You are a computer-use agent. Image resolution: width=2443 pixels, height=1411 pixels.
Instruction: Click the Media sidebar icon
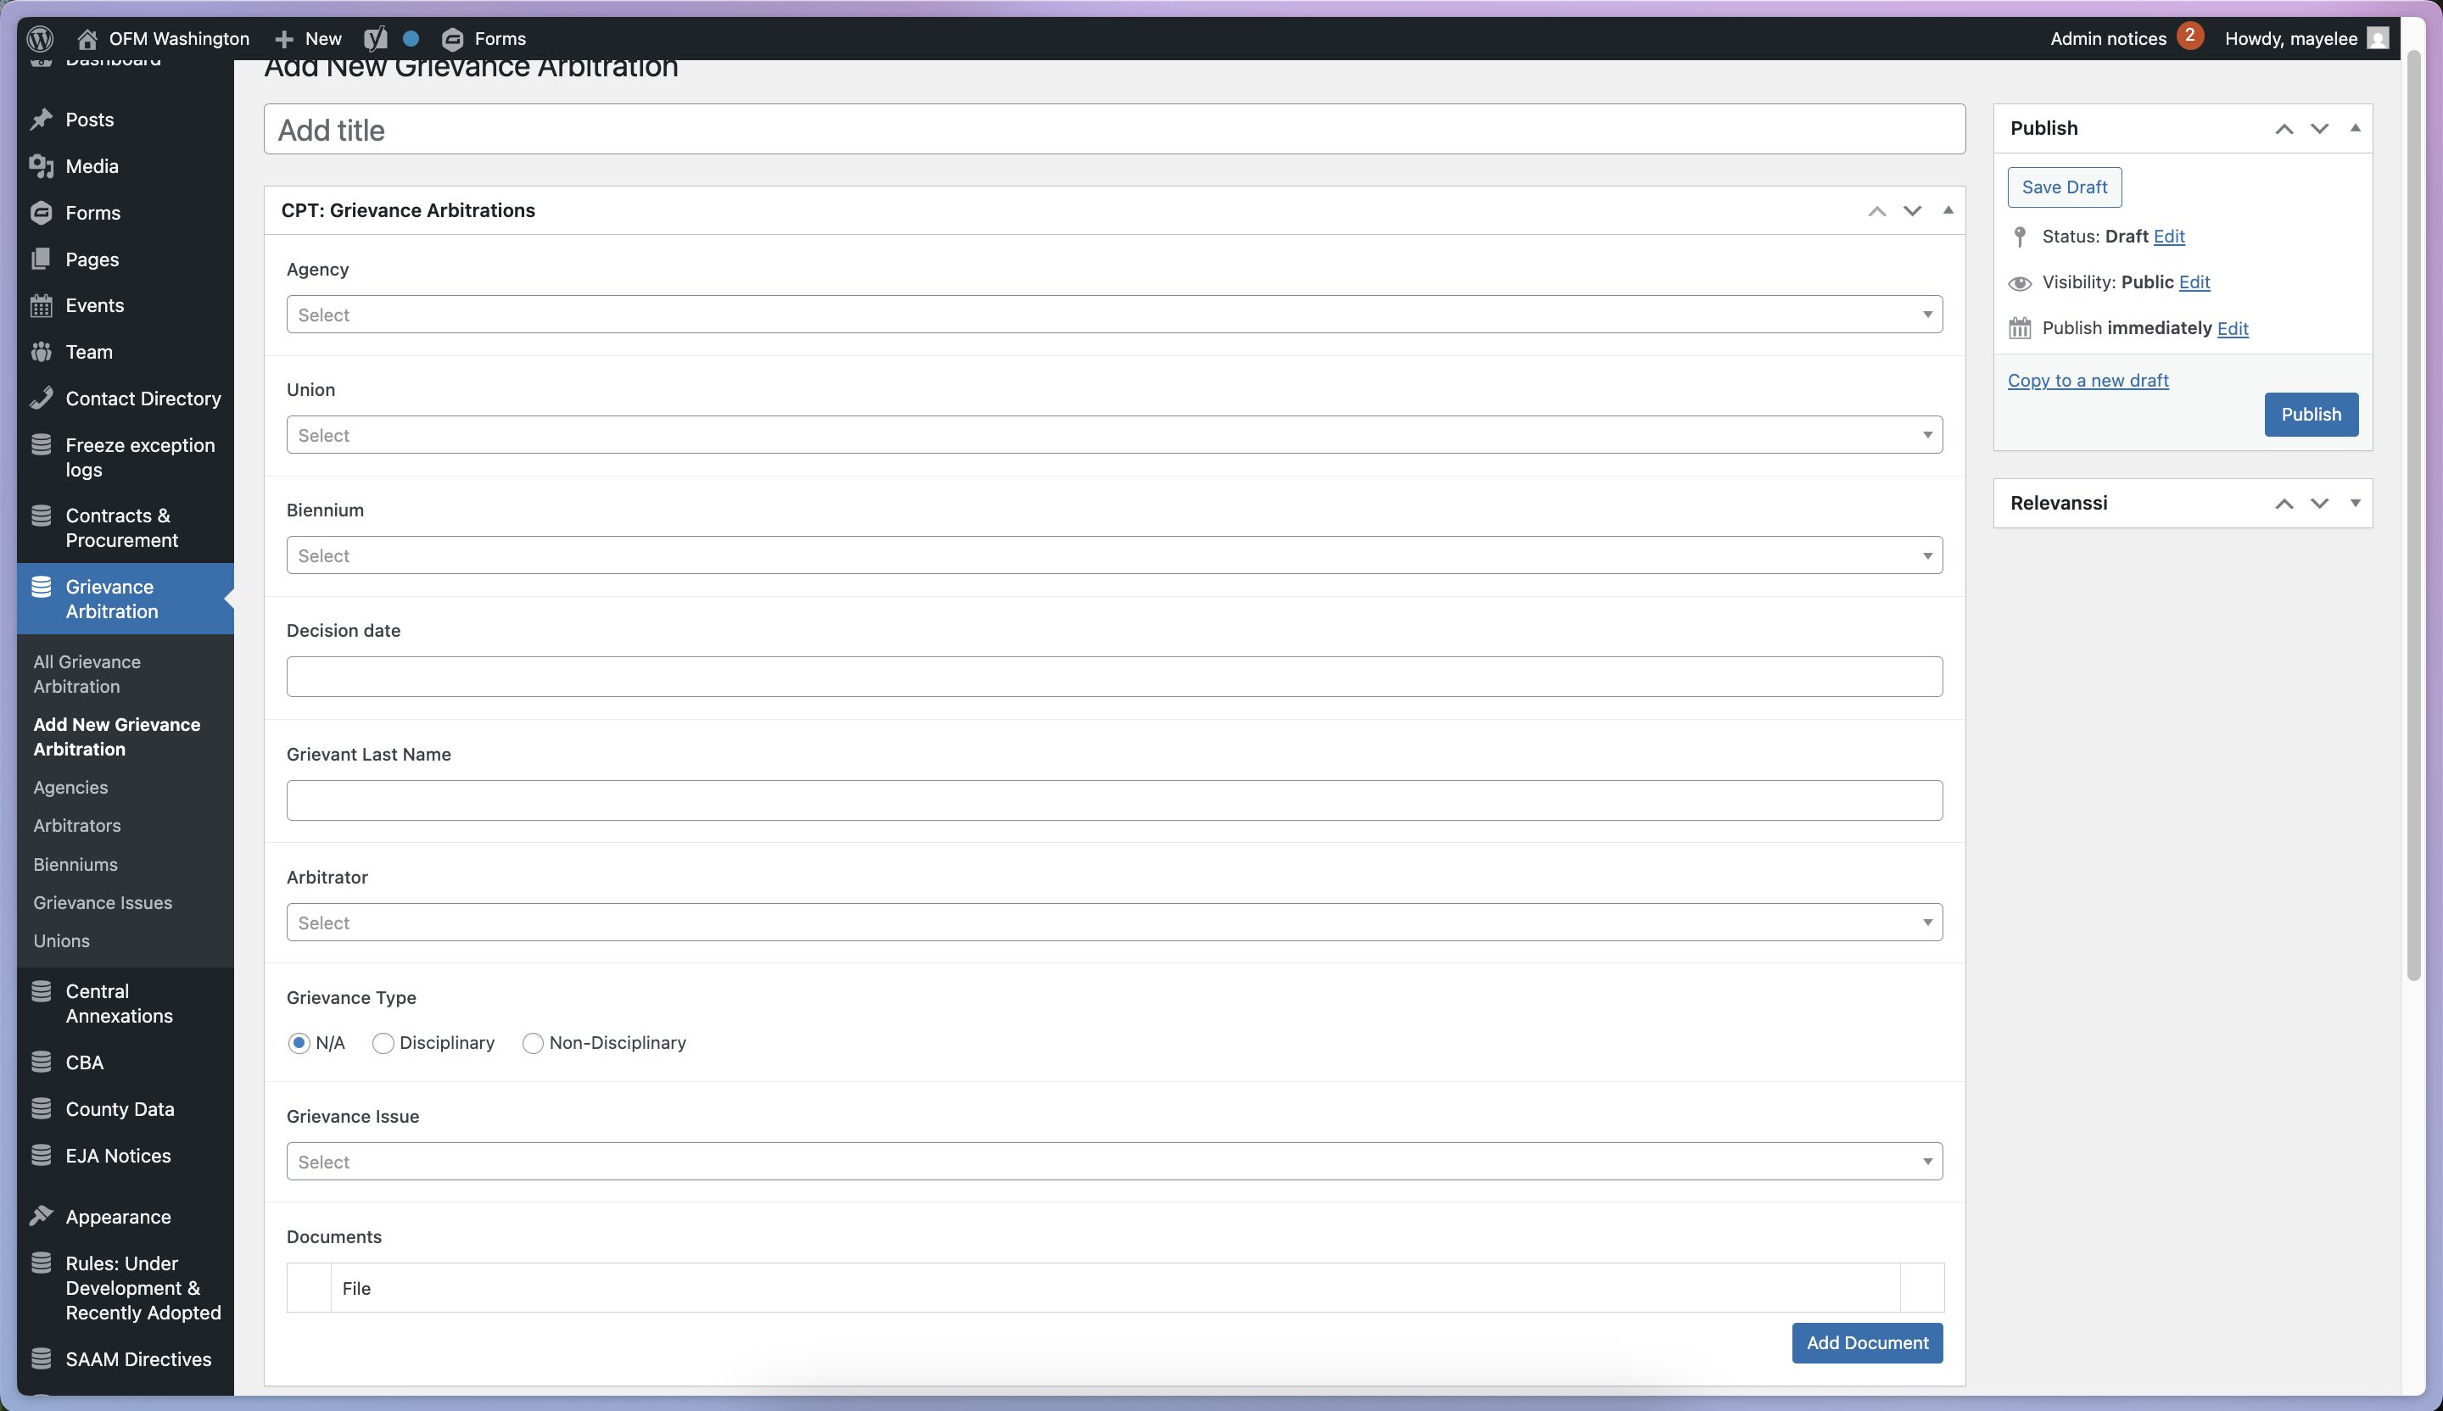tap(41, 167)
